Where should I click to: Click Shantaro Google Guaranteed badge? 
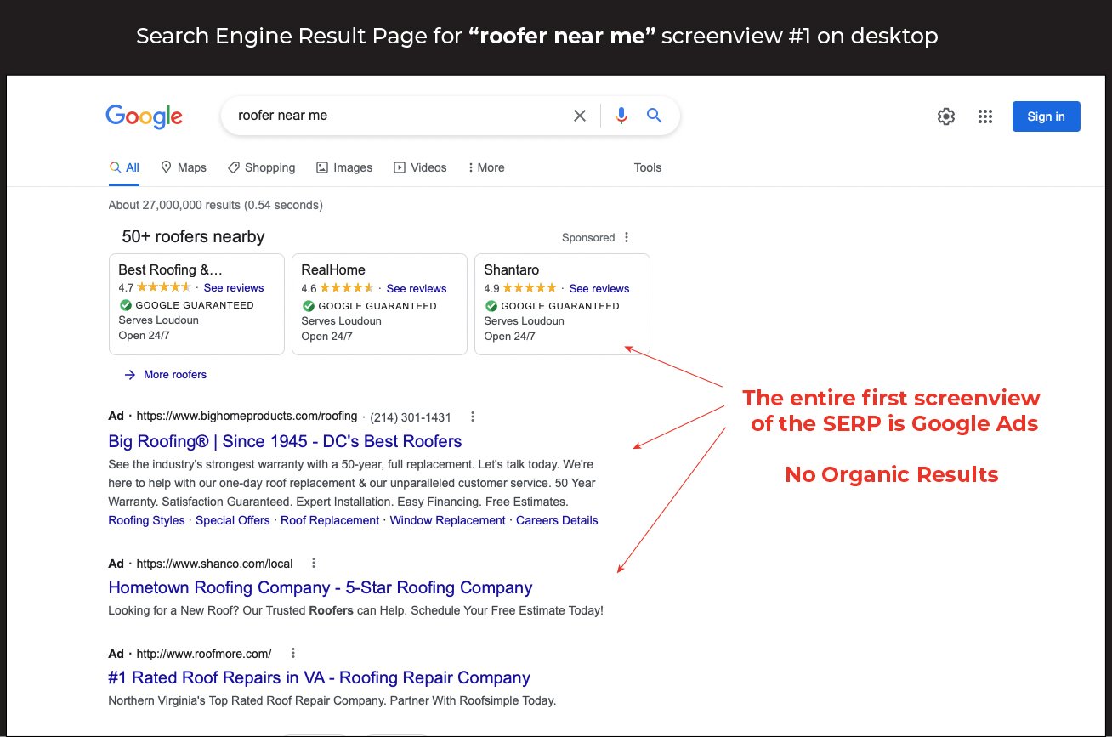tap(552, 306)
